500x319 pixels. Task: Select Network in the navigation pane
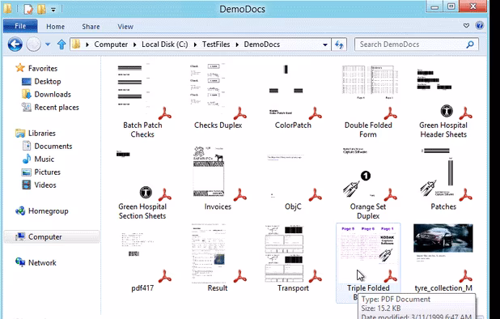[42, 262]
